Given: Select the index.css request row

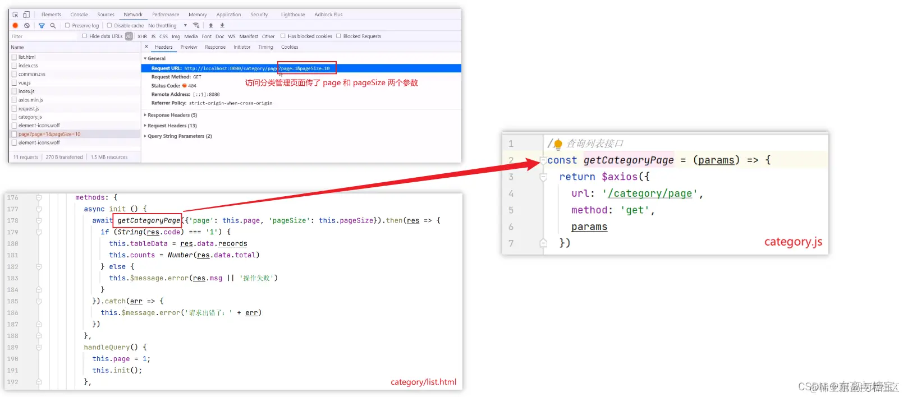Looking at the screenshot, I should tap(75, 66).
